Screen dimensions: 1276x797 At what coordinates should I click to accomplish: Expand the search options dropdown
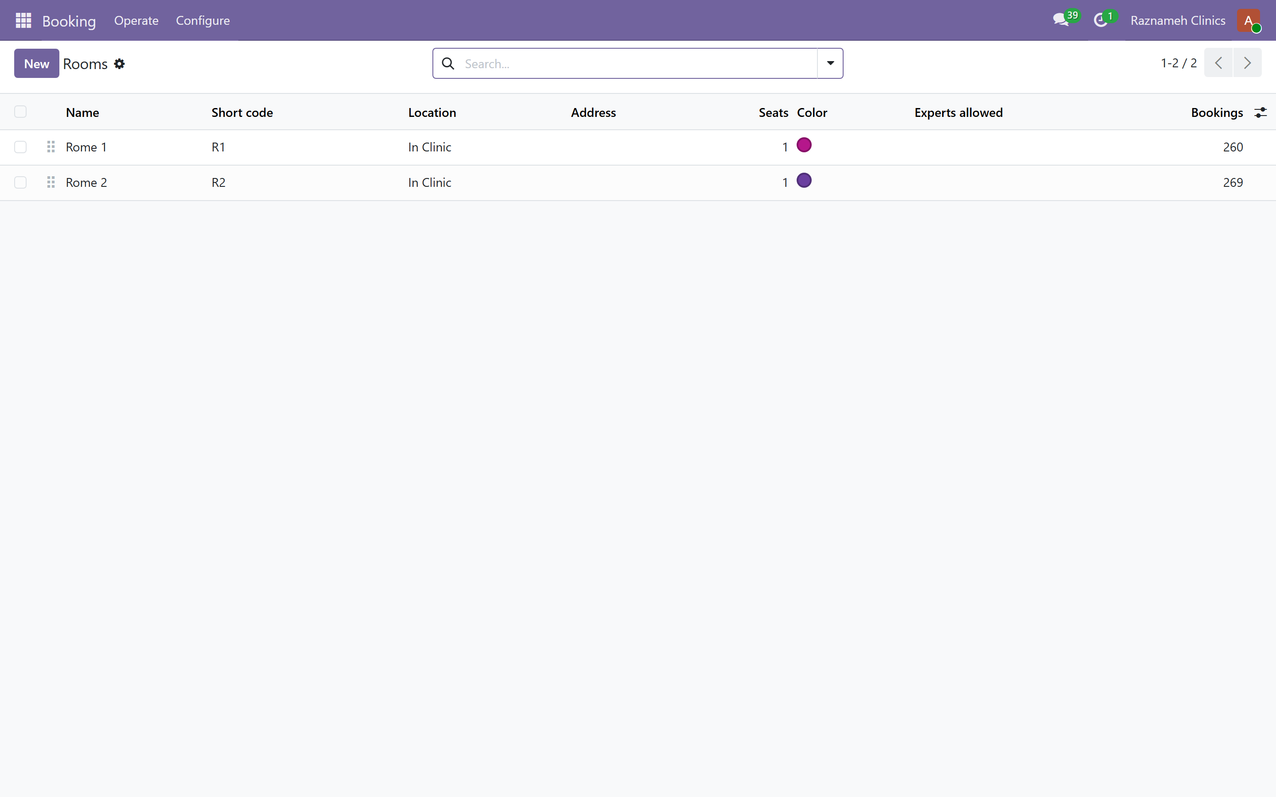tap(830, 63)
